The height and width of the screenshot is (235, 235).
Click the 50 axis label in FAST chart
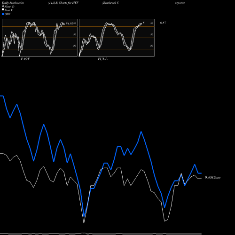click(75, 34)
